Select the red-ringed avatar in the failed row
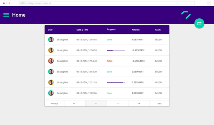 tap(51, 61)
